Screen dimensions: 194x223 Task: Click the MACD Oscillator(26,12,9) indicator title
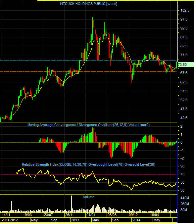click(x=88, y=125)
